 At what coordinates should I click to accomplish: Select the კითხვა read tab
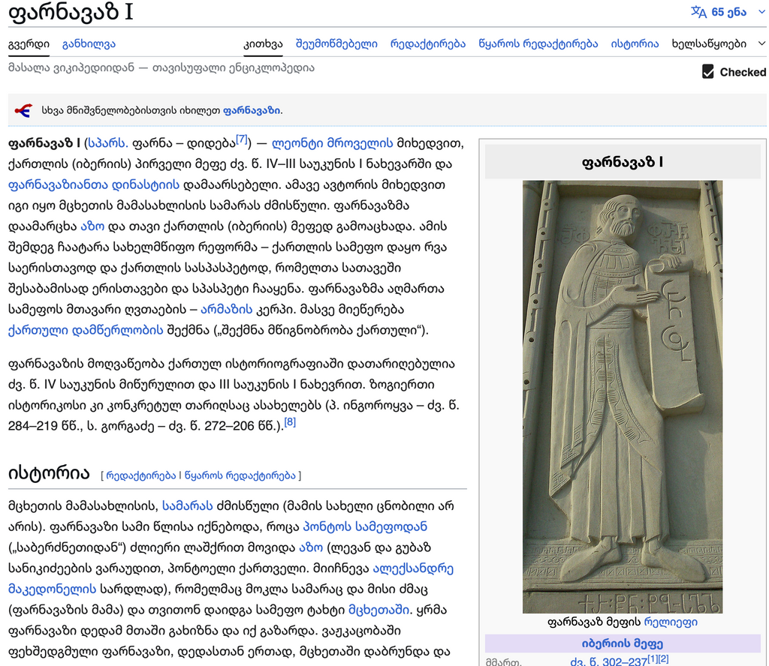[263, 43]
